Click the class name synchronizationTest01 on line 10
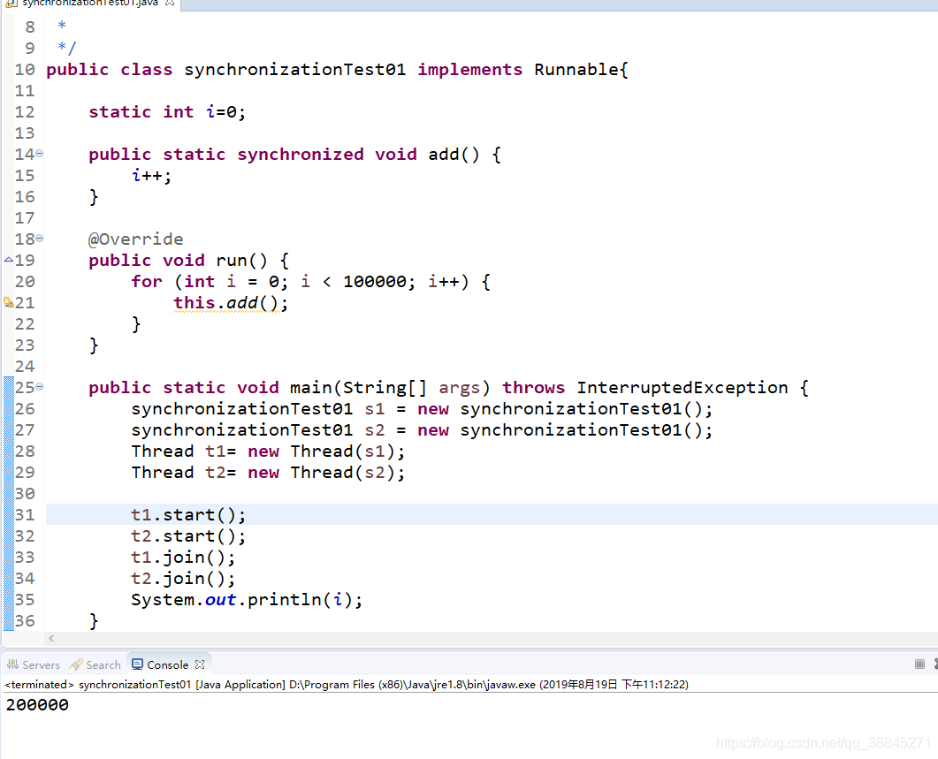Image resolution: width=938 pixels, height=759 pixels. point(295,70)
